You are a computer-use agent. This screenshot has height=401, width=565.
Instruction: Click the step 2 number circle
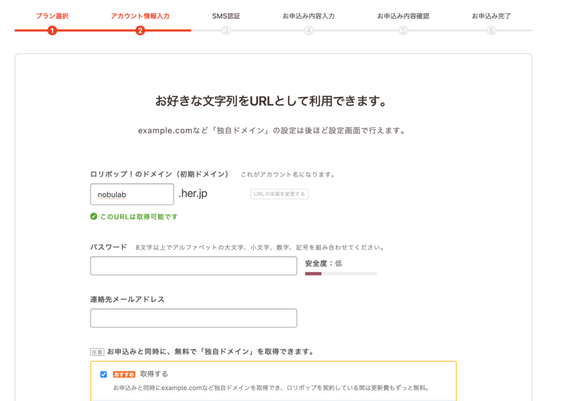140,31
